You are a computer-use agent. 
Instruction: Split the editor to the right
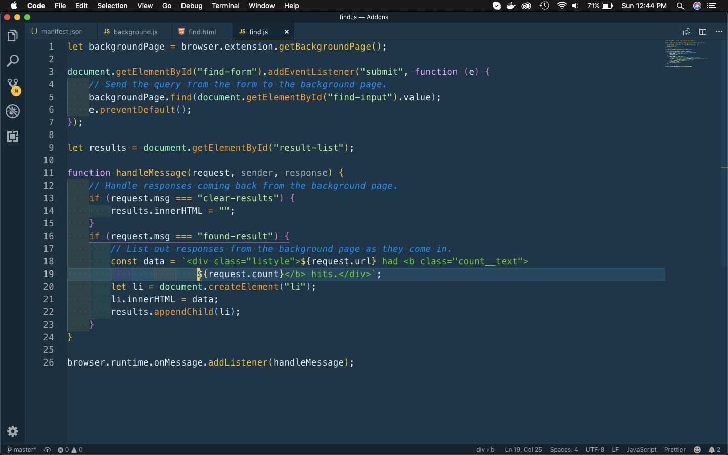(x=703, y=32)
